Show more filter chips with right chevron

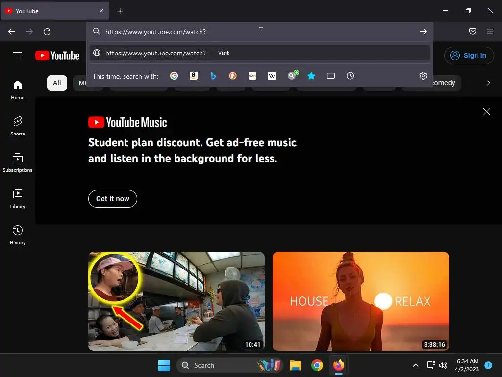click(x=488, y=83)
